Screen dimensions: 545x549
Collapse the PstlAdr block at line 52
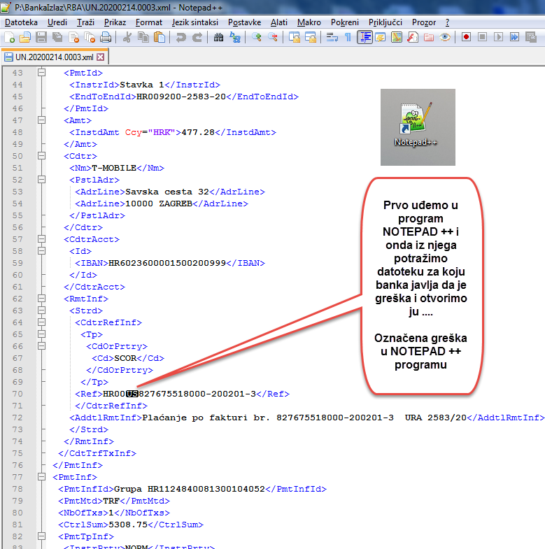pyautogui.click(x=42, y=180)
